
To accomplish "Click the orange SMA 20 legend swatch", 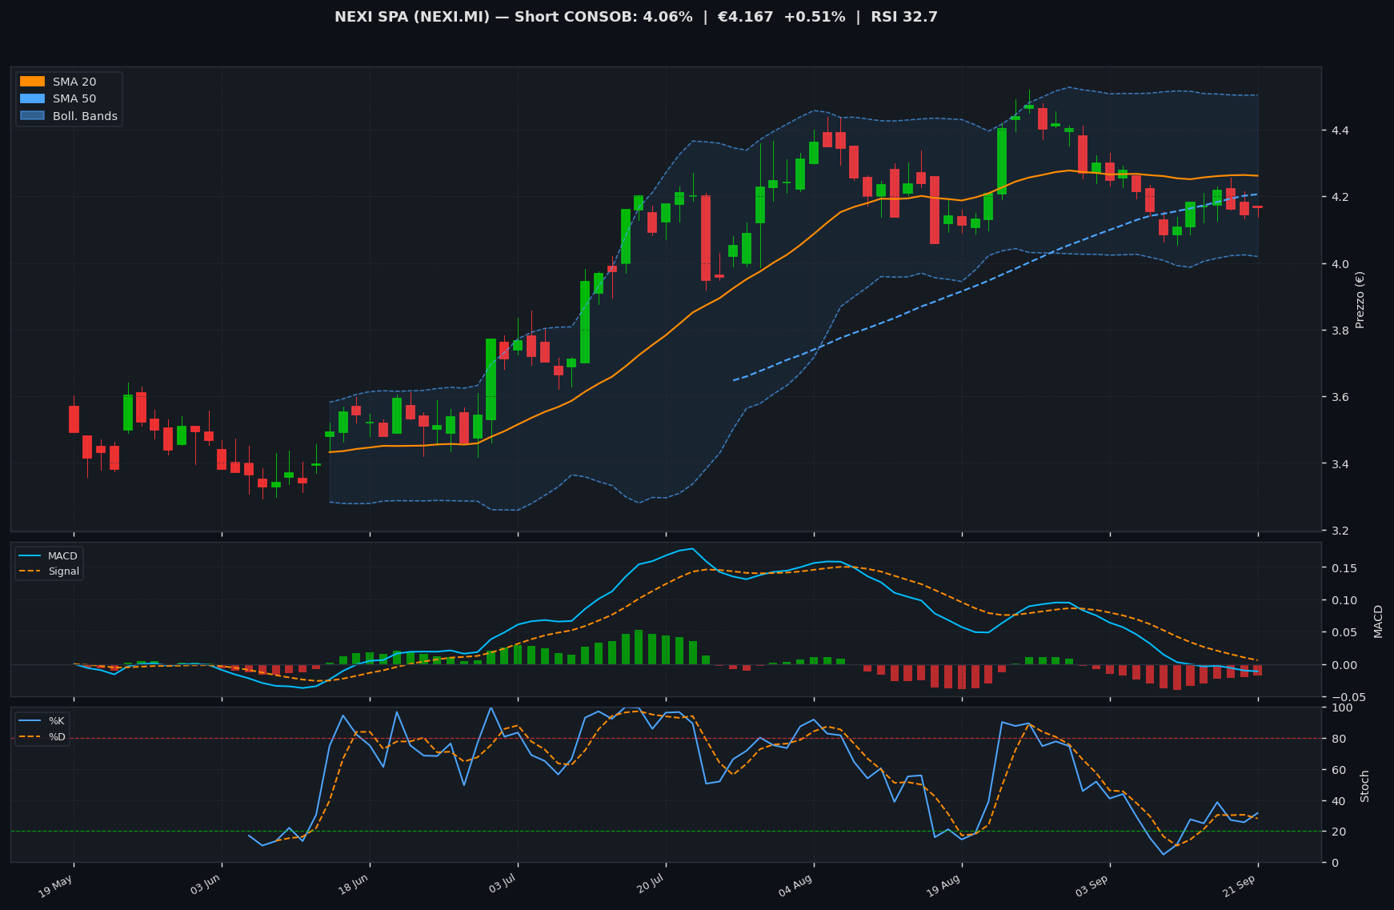I will [32, 82].
